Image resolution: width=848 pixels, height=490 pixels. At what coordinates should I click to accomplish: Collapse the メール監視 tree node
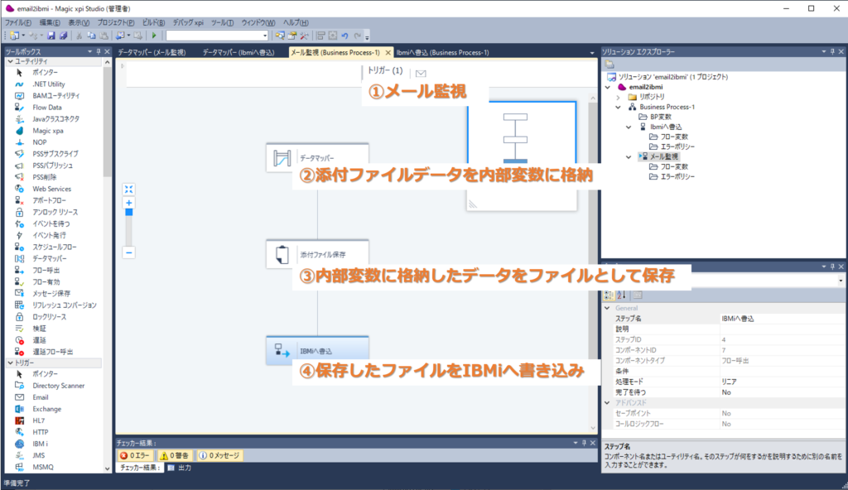tap(629, 156)
